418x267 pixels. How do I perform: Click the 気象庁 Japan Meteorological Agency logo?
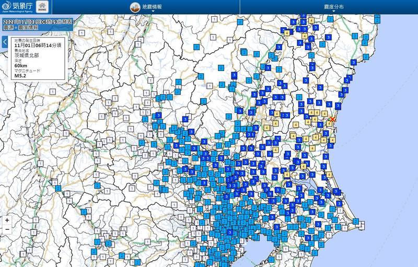click(x=17, y=7)
